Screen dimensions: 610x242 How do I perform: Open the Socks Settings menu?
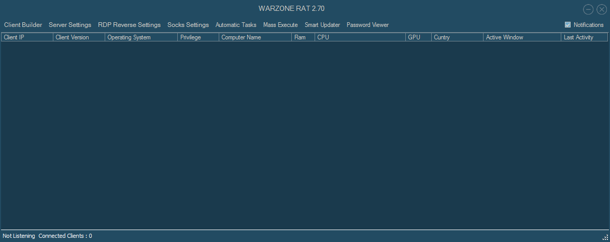(x=188, y=25)
